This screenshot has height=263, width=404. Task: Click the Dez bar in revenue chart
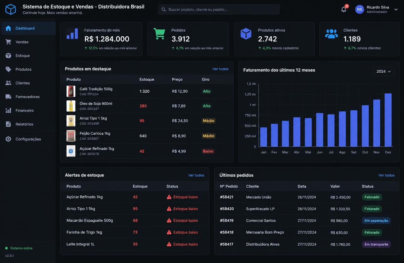point(388,120)
